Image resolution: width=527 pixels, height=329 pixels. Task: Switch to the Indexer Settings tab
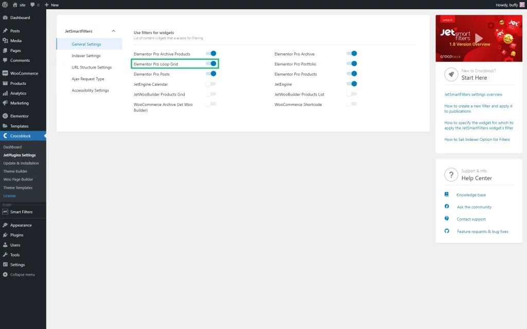(86, 56)
